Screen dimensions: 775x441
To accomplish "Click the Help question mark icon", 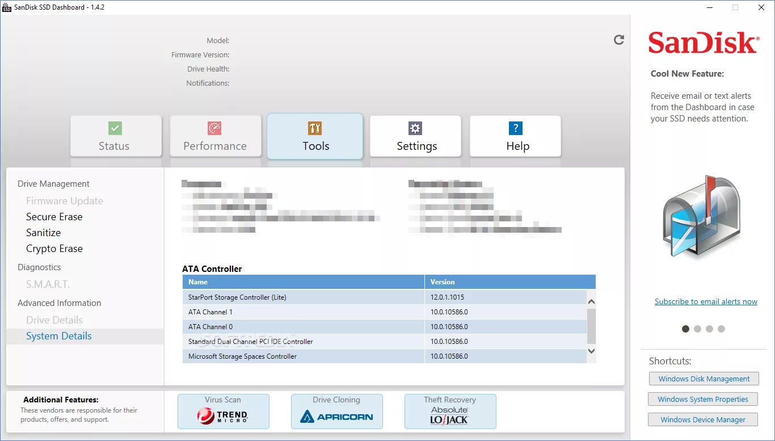I will click(515, 129).
